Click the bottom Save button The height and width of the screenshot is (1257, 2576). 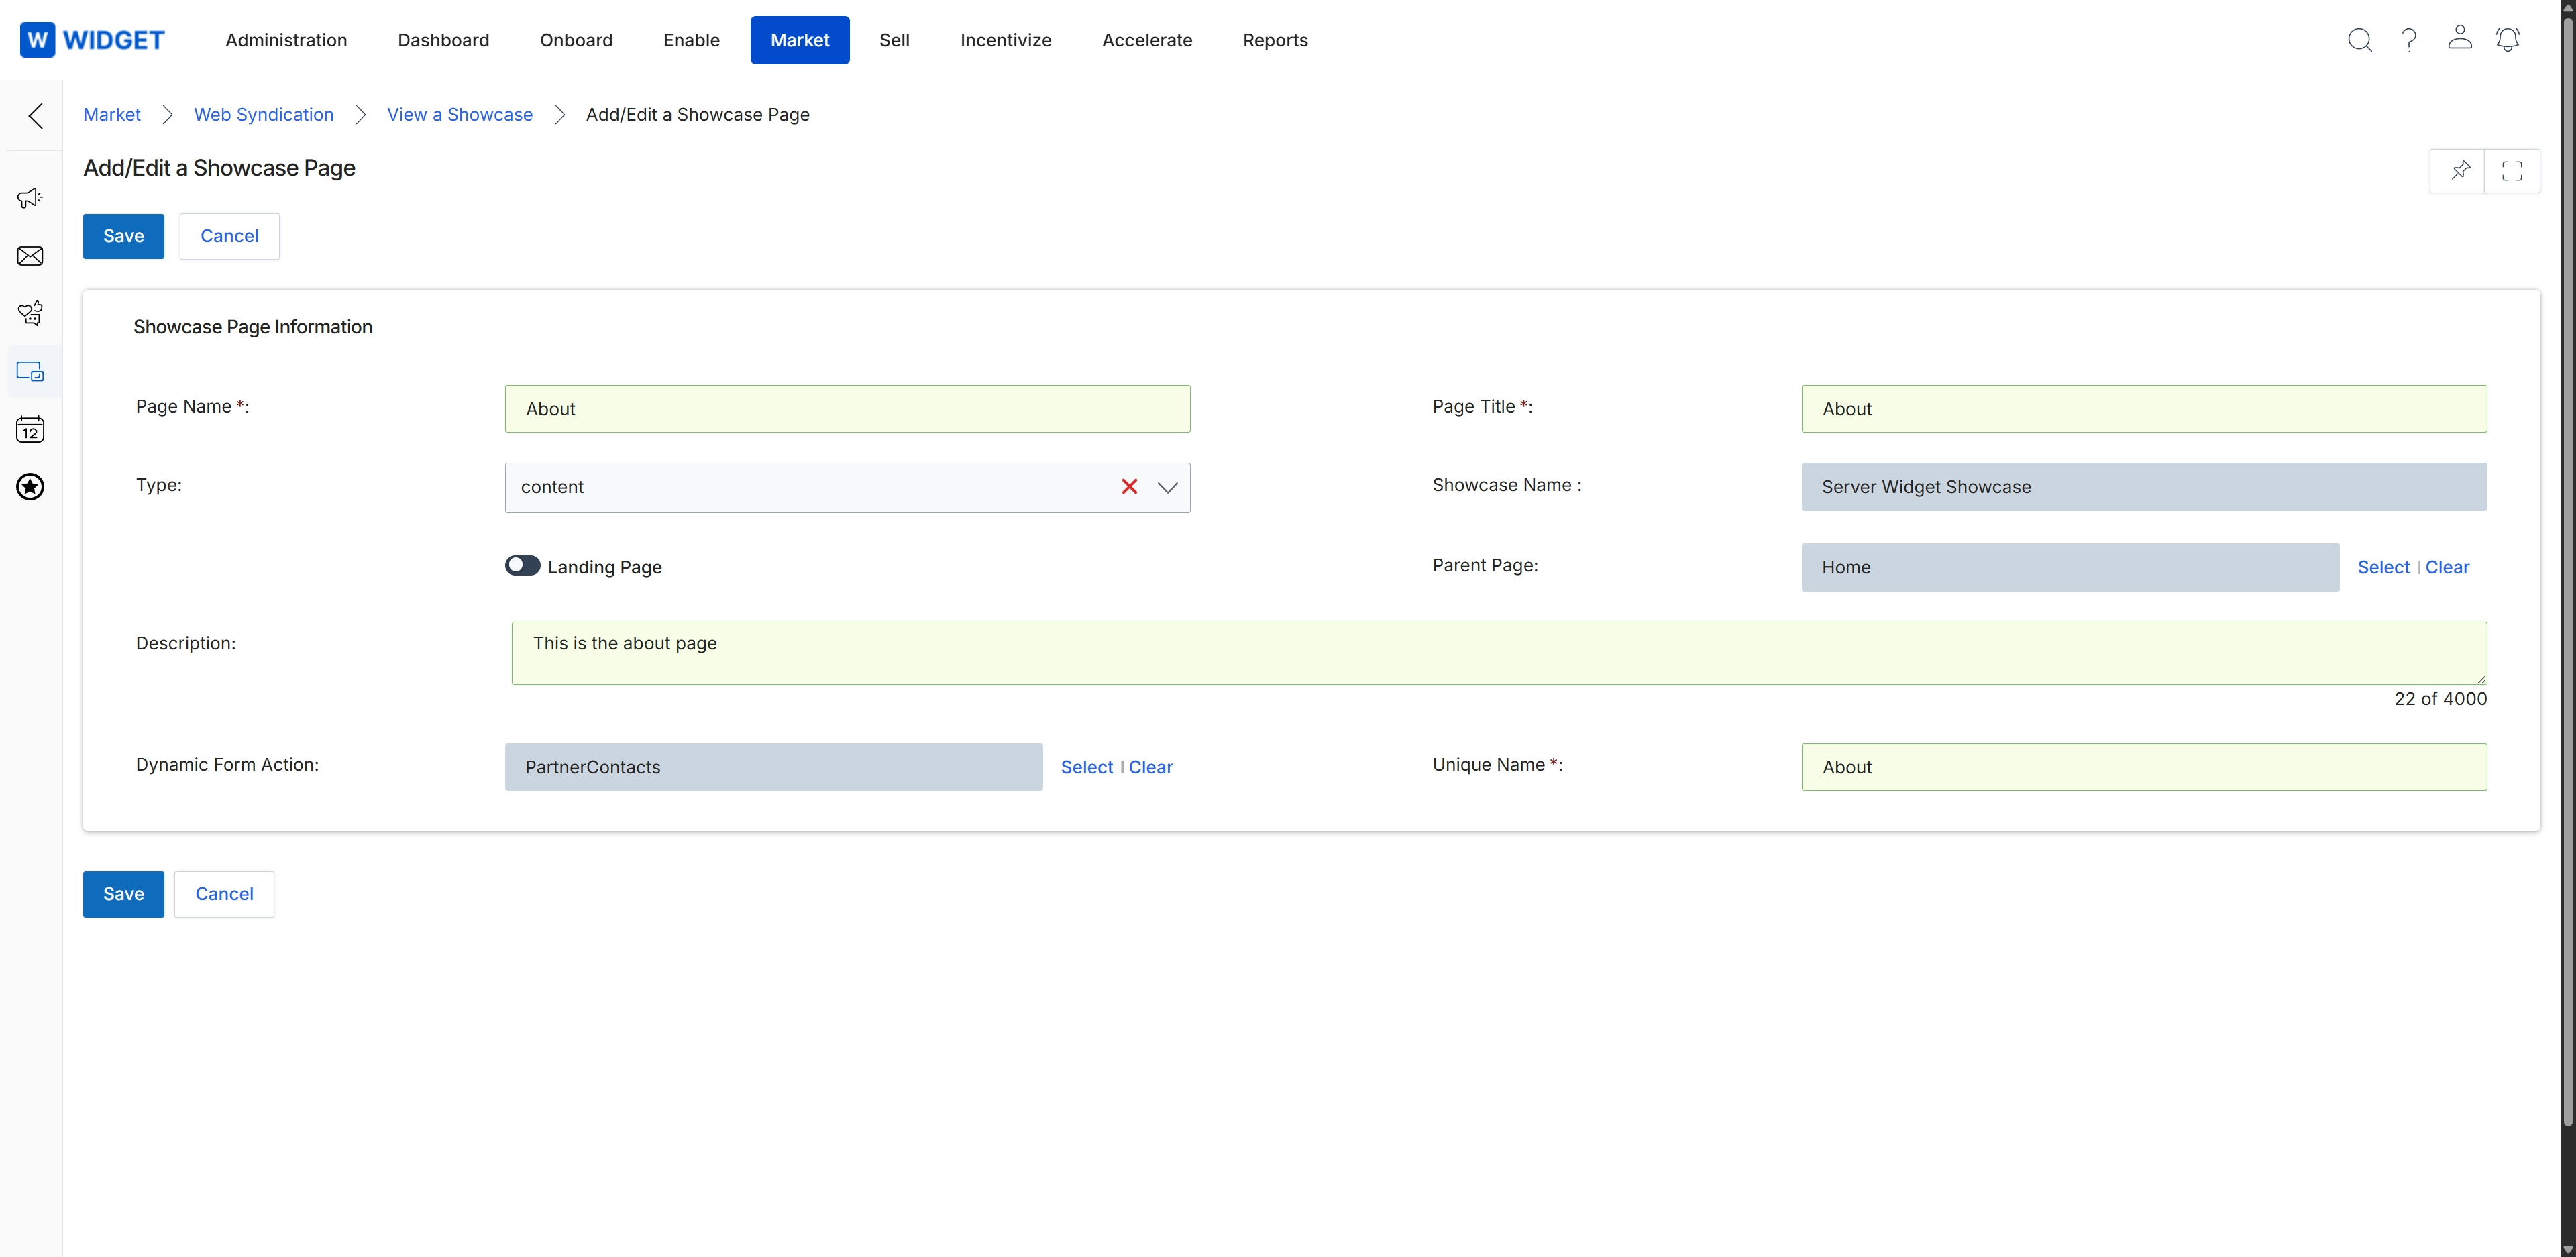[x=123, y=894]
